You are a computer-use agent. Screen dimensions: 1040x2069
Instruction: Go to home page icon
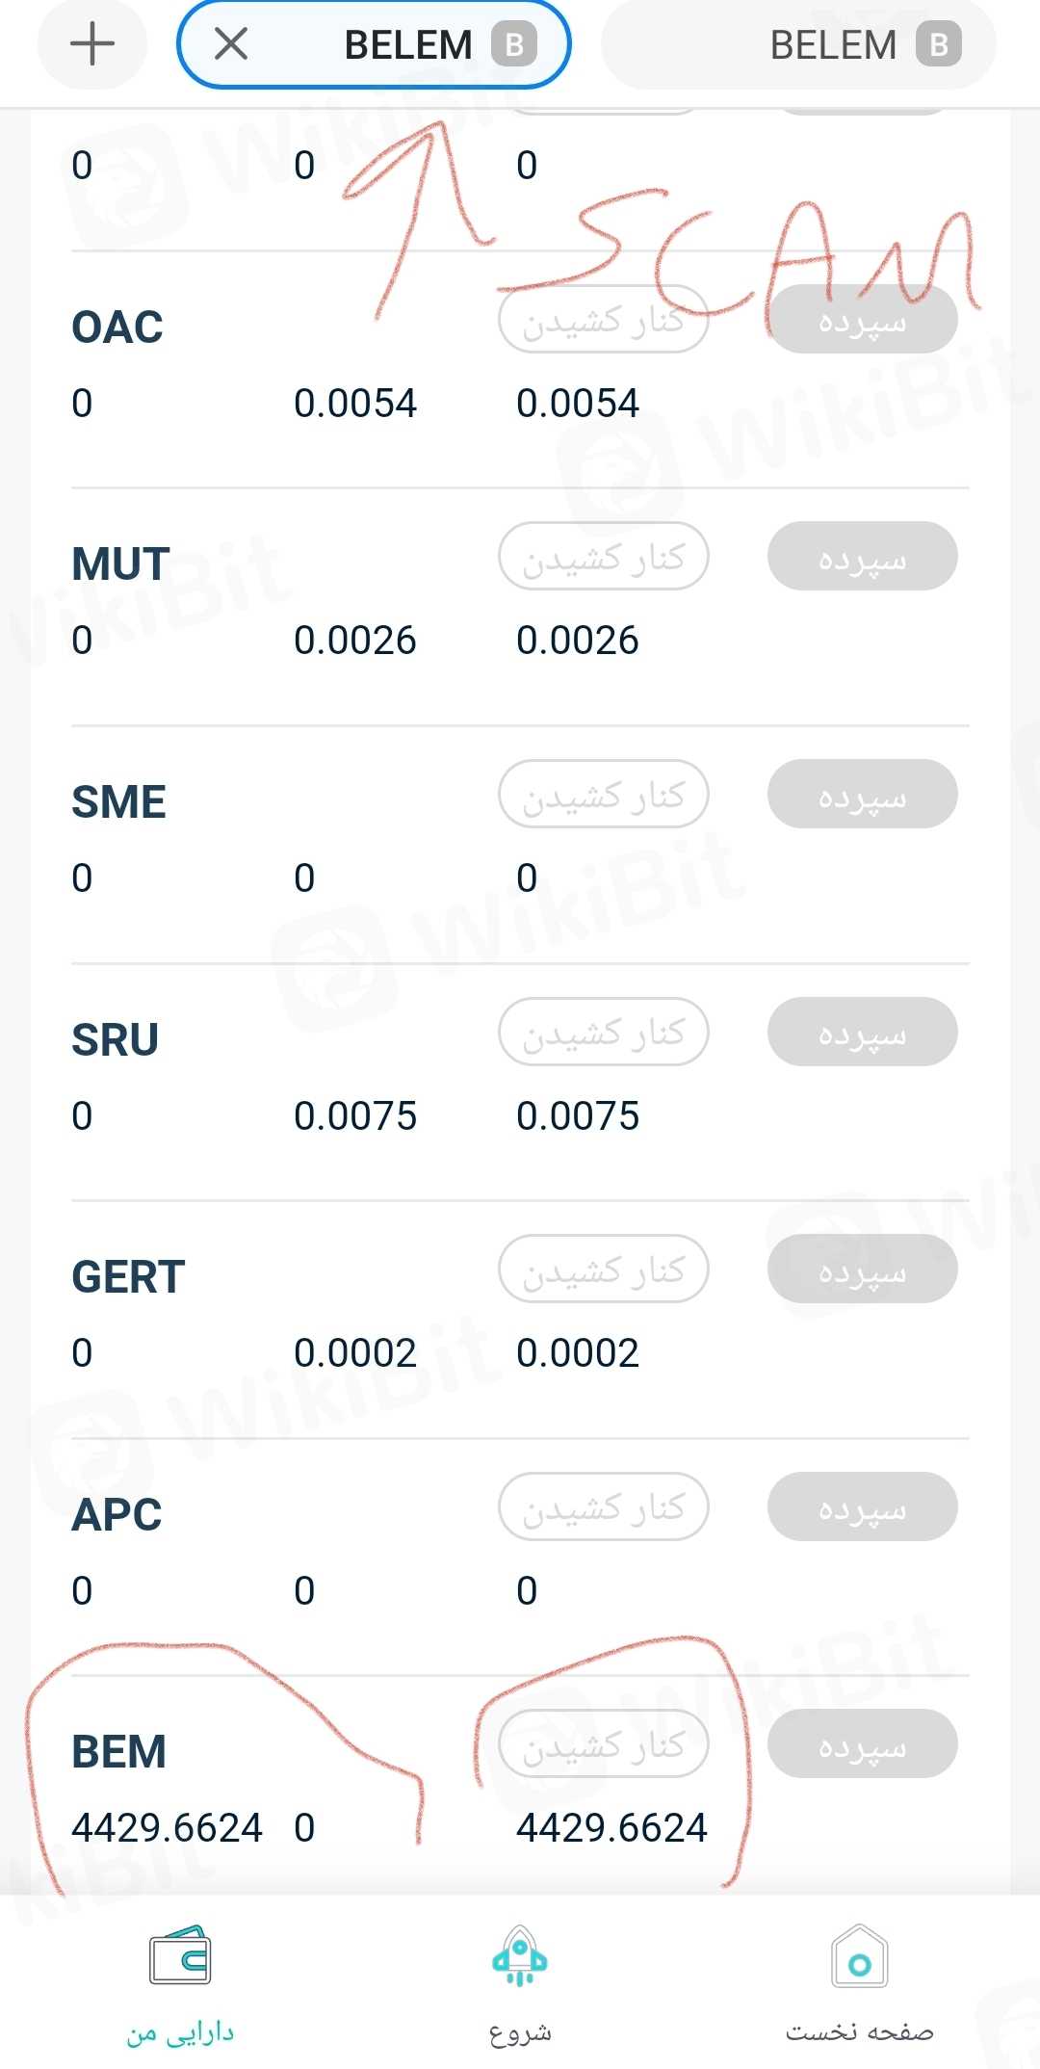pyautogui.click(x=859, y=1957)
